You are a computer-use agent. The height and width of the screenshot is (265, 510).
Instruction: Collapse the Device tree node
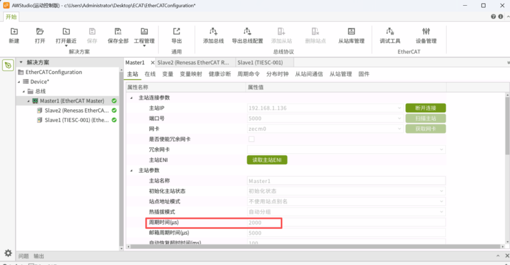19,82
